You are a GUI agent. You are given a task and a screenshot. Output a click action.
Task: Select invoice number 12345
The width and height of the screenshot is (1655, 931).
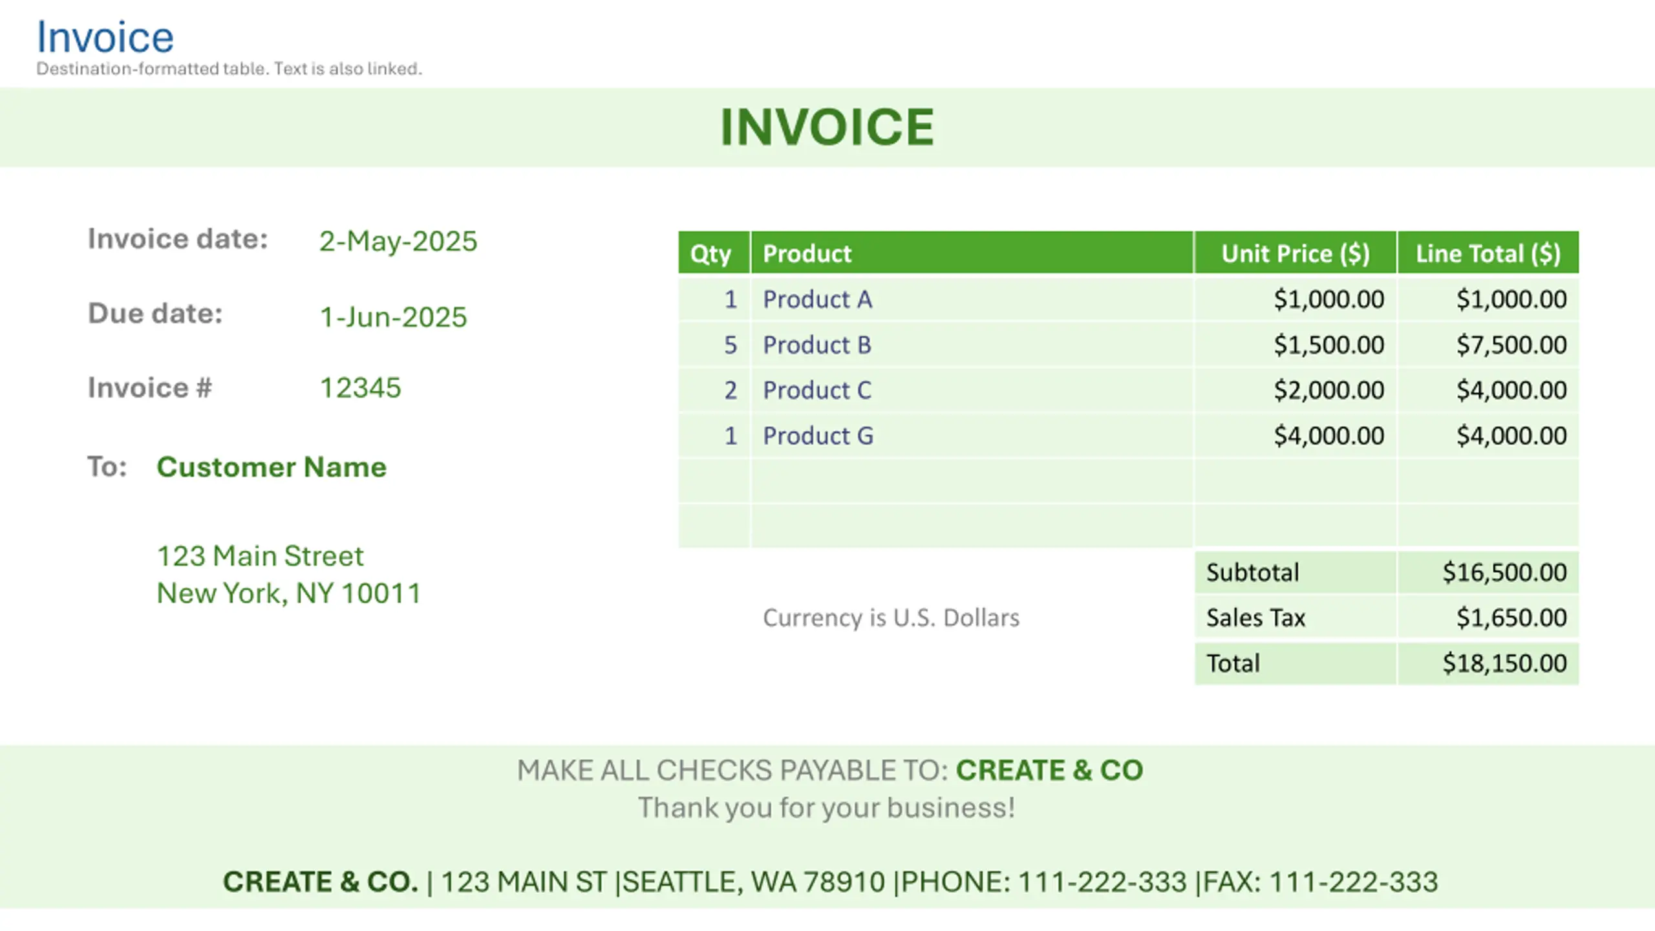coord(361,388)
